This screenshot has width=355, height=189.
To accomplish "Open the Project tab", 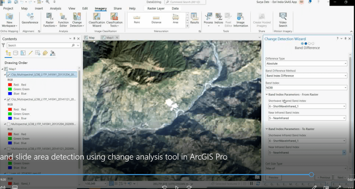I will tap(8, 8).
